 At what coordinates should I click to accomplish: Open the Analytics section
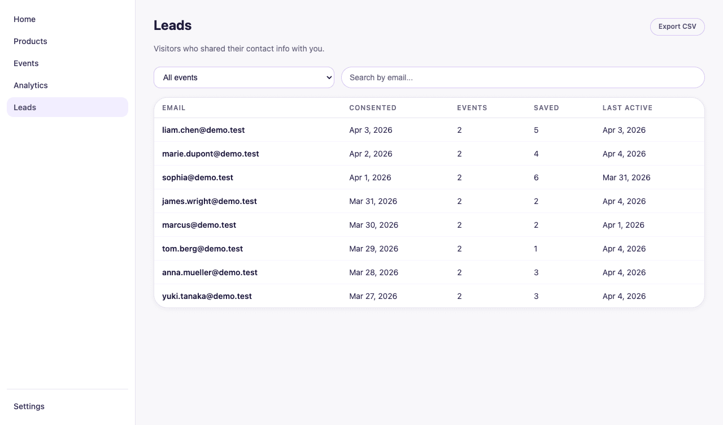point(31,85)
